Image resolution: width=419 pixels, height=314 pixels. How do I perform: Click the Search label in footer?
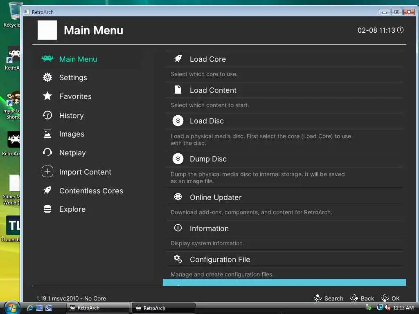[x=333, y=298]
